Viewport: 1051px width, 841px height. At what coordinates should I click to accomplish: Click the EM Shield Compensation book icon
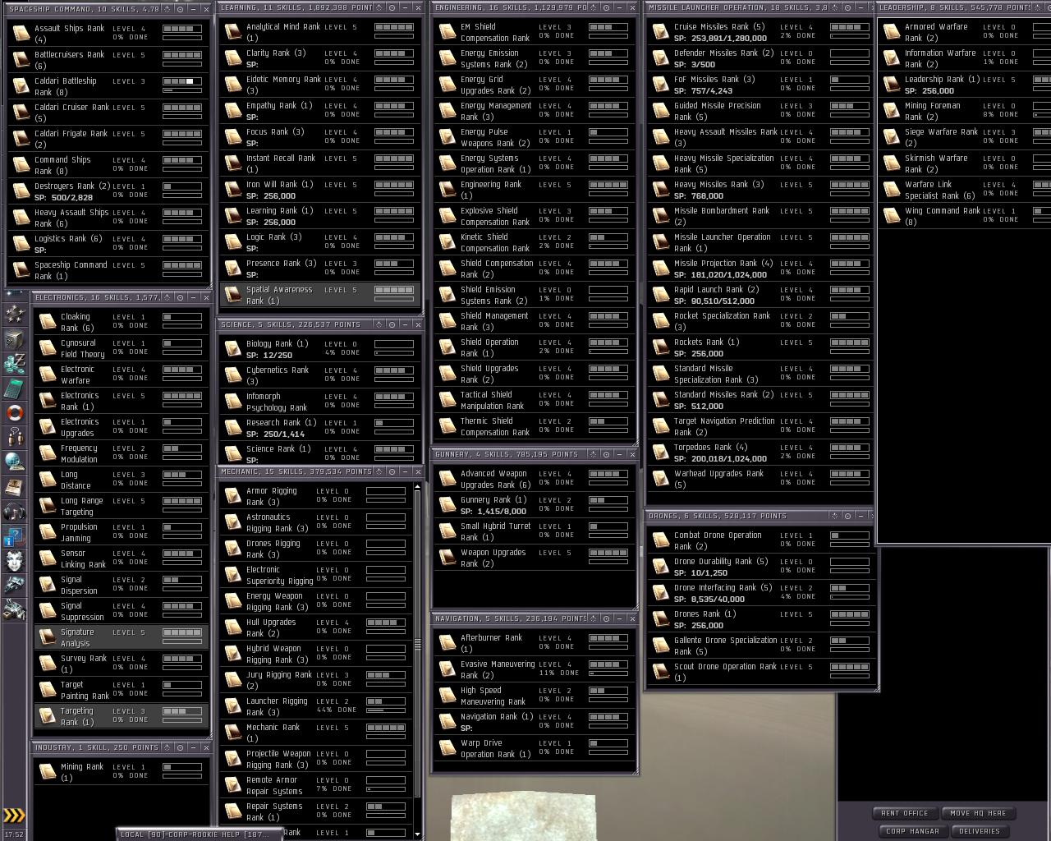(x=447, y=31)
